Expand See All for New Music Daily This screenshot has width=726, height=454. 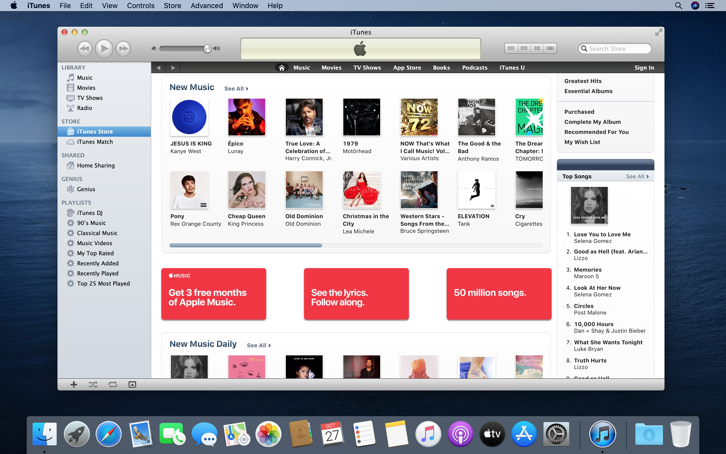click(259, 345)
